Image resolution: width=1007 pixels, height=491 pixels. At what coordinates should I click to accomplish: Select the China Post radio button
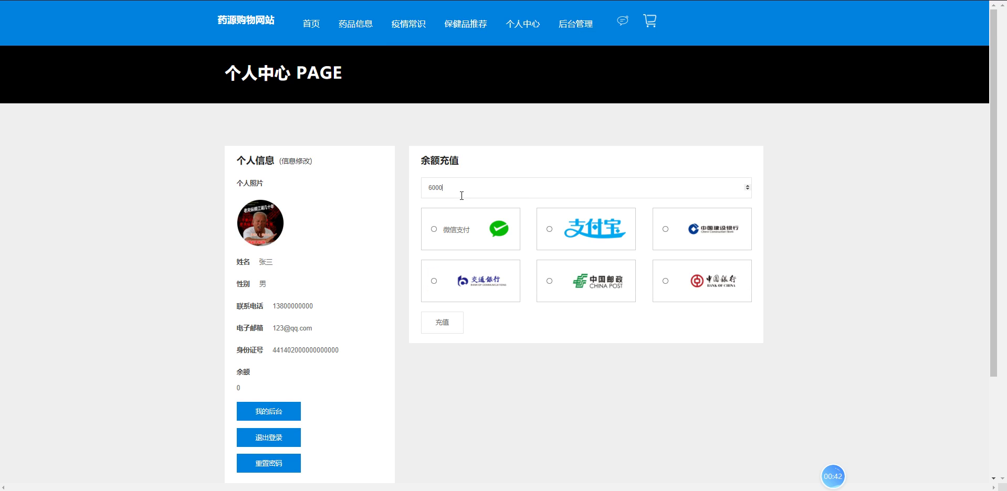click(549, 281)
